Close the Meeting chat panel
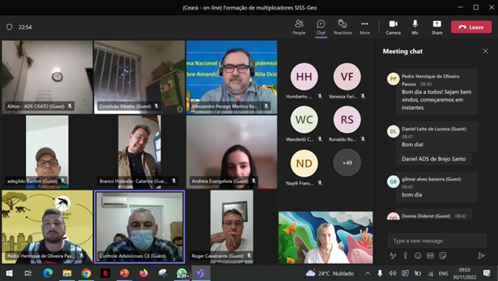The width and height of the screenshot is (498, 281). tap(485, 51)
